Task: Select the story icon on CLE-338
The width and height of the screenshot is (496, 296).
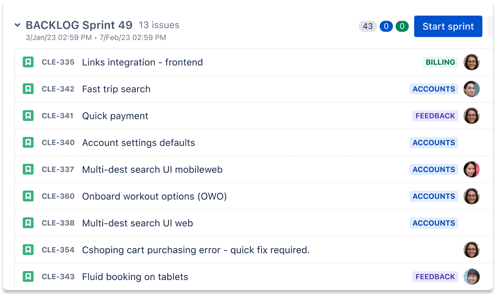Action: click(x=28, y=223)
